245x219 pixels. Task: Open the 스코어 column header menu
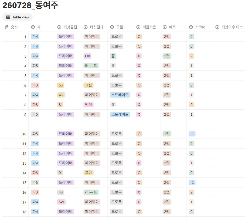[x=200, y=27]
